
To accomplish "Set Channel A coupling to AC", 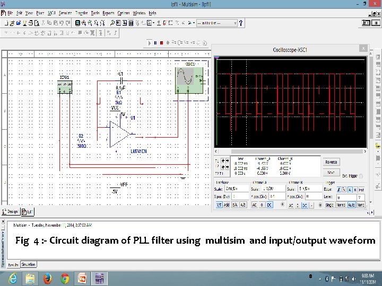I will tap(255, 205).
